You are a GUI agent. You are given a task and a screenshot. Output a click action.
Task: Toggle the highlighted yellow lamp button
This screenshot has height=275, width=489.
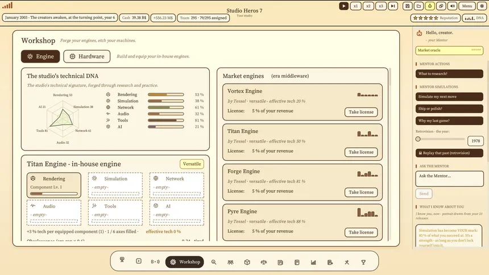pos(430,6)
